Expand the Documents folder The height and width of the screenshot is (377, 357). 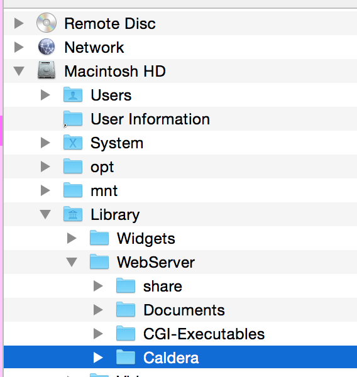point(98,310)
